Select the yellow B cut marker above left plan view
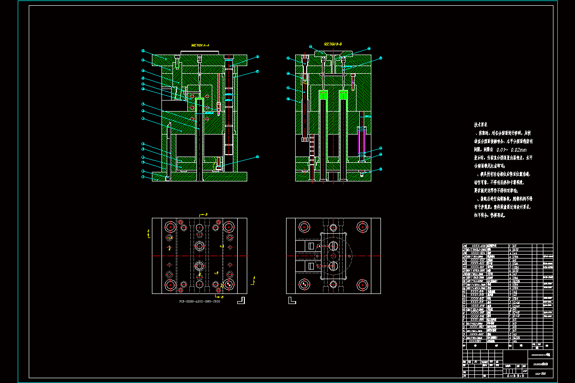The image size is (575, 383). [x=203, y=214]
